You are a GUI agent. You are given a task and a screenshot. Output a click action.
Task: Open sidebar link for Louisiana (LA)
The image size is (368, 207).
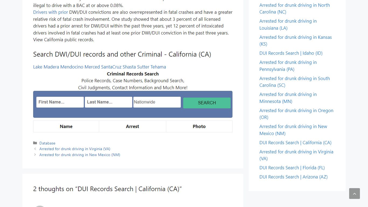(288, 25)
